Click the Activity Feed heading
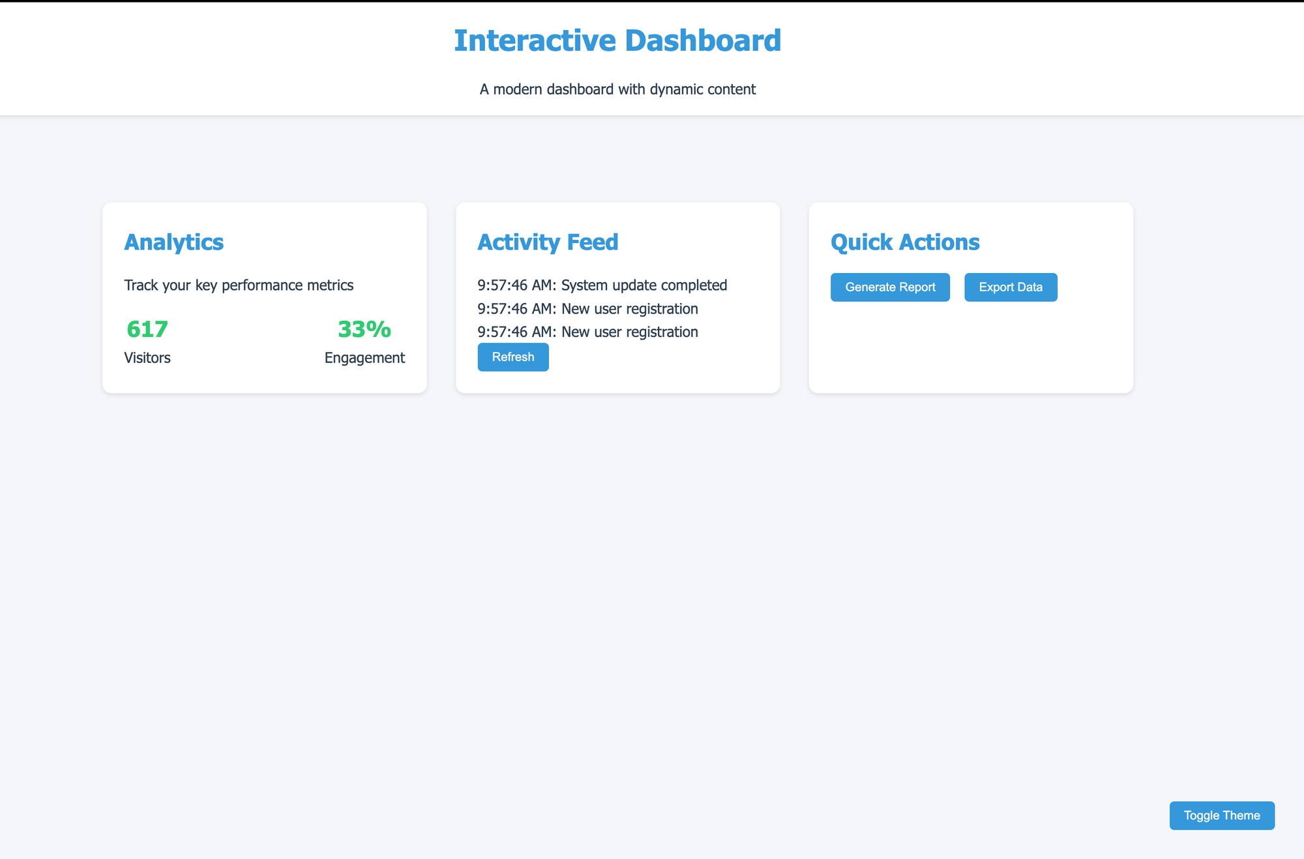The image size is (1304, 859). [547, 242]
